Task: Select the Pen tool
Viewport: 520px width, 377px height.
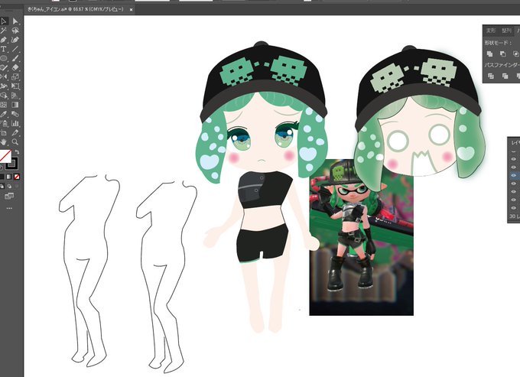Action: point(4,40)
